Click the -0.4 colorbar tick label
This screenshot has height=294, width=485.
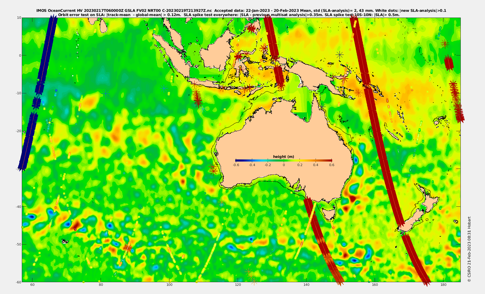pyautogui.click(x=252, y=165)
